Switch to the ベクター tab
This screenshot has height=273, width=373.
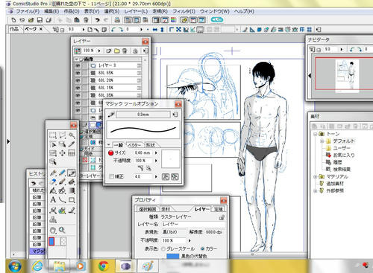point(135,145)
